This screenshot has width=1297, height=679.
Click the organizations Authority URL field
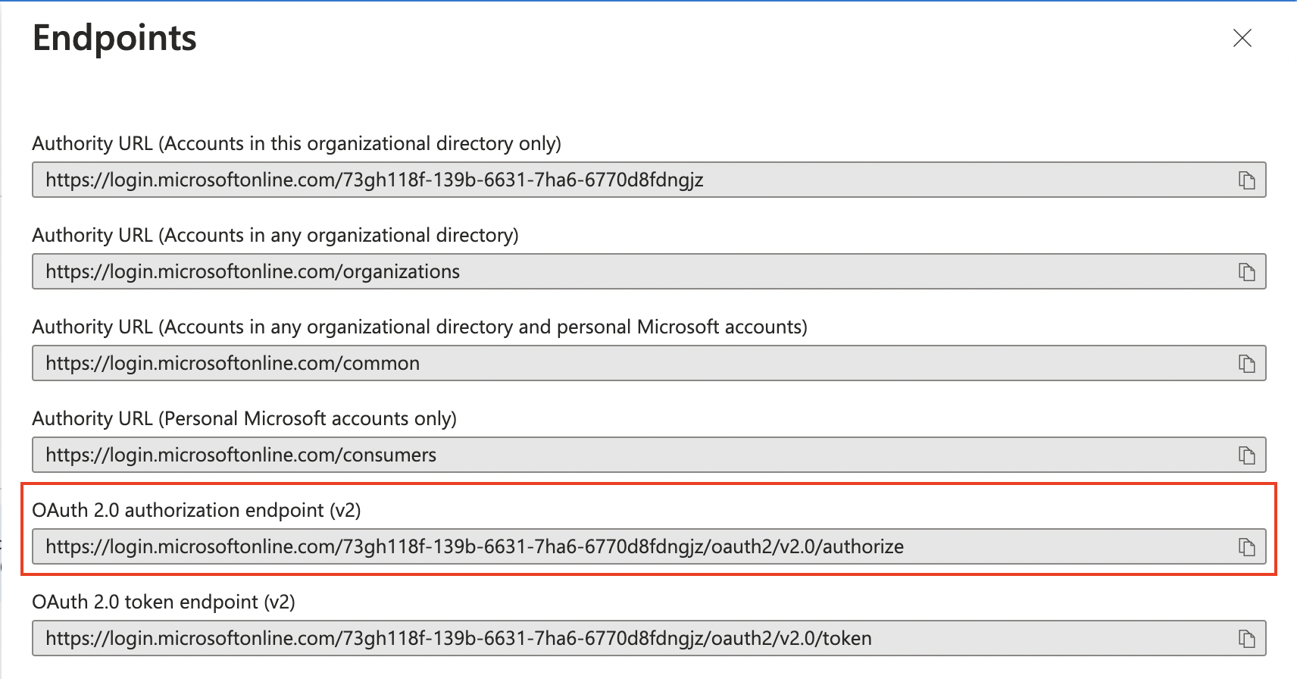[648, 272]
